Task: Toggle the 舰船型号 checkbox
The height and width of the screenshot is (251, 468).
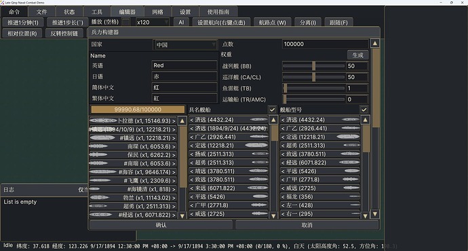Action: coord(364,110)
